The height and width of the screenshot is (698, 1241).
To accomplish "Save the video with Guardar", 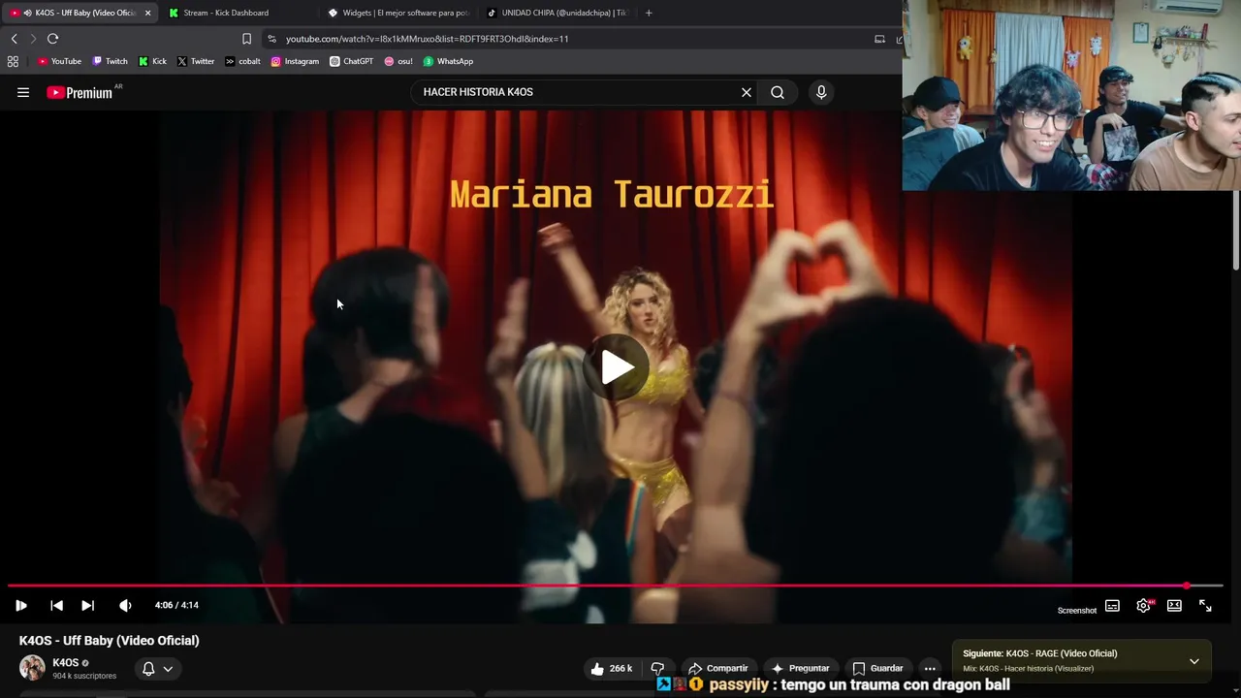I will click(877, 668).
